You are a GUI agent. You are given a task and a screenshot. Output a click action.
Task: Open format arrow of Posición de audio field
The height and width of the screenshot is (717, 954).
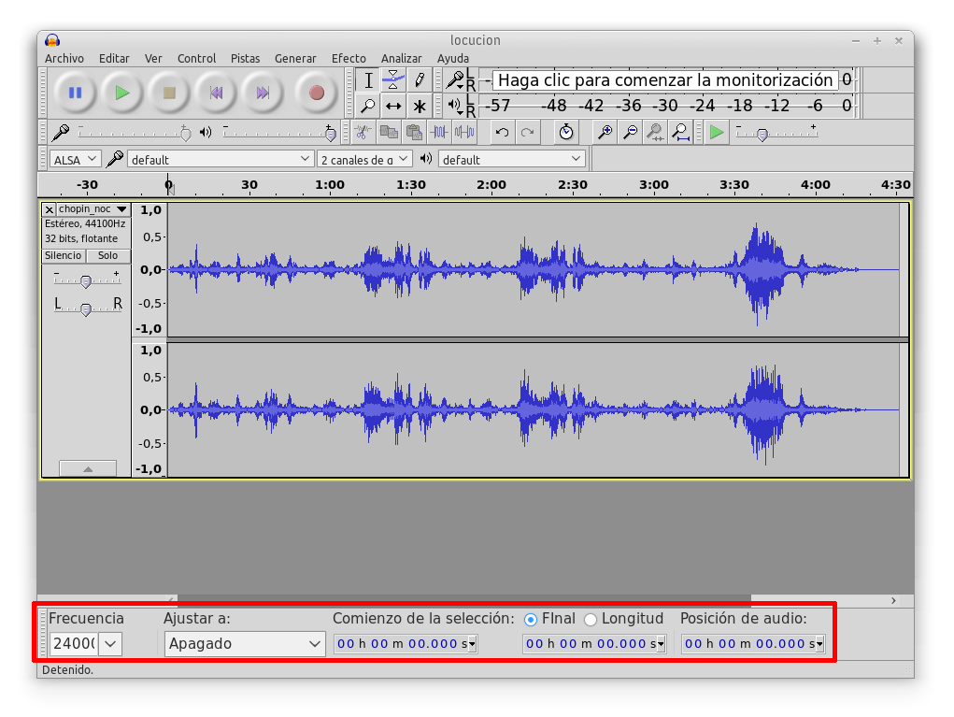pos(820,643)
